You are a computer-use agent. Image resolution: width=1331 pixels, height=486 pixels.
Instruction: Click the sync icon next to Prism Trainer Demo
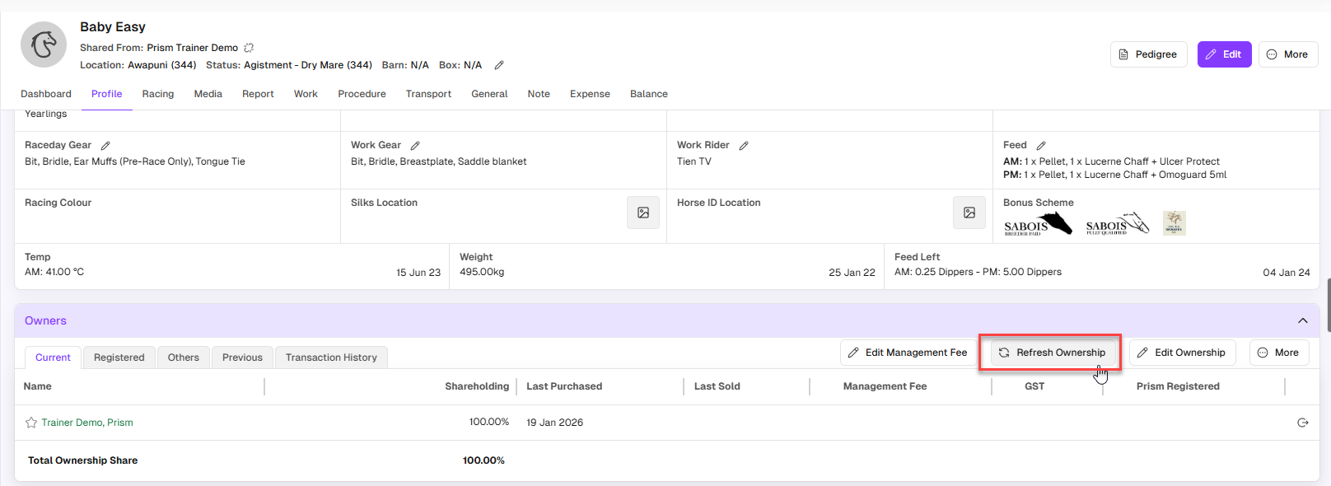[x=249, y=48]
